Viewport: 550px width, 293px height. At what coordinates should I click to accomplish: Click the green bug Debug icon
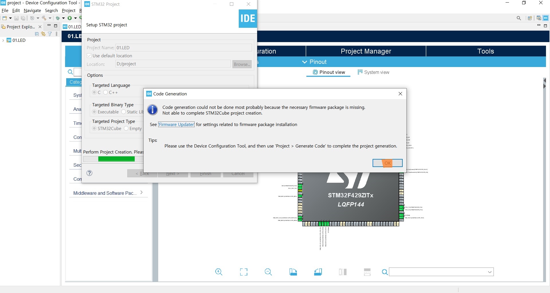(x=58, y=18)
